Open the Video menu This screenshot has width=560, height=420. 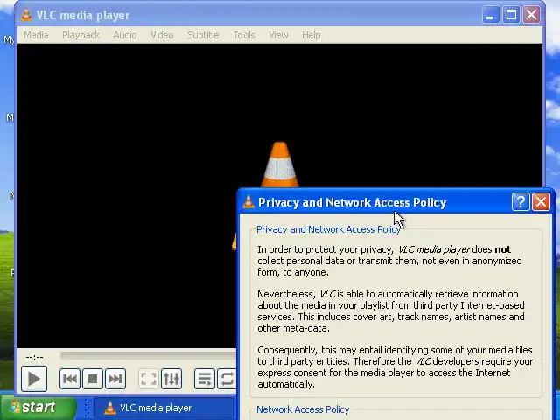(162, 35)
